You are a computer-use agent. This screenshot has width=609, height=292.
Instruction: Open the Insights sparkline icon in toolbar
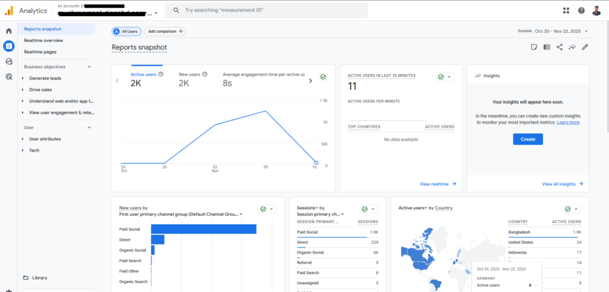[x=572, y=48]
